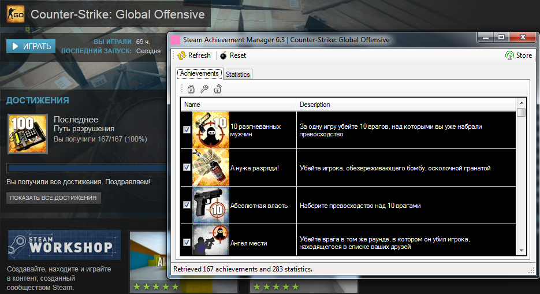
Task: Click the Refresh toolbar button
Action: point(194,55)
